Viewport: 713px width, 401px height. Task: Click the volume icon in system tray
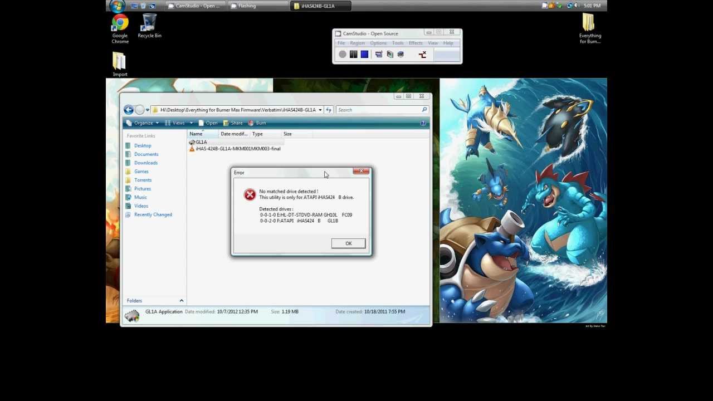578,6
